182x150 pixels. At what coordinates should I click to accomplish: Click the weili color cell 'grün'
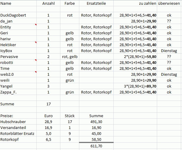click(69, 80)
